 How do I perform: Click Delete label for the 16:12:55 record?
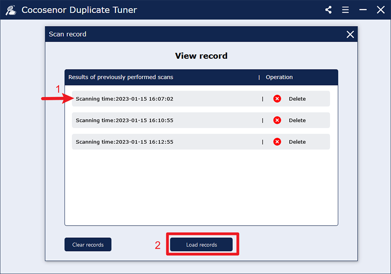coord(297,142)
